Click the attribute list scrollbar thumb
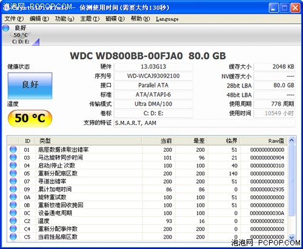This screenshot has width=303, height=249. 291,180
